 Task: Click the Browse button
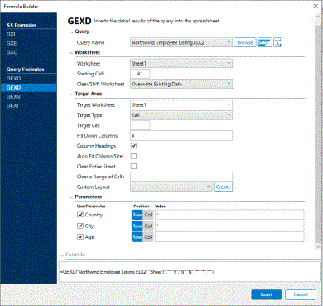pos(245,42)
